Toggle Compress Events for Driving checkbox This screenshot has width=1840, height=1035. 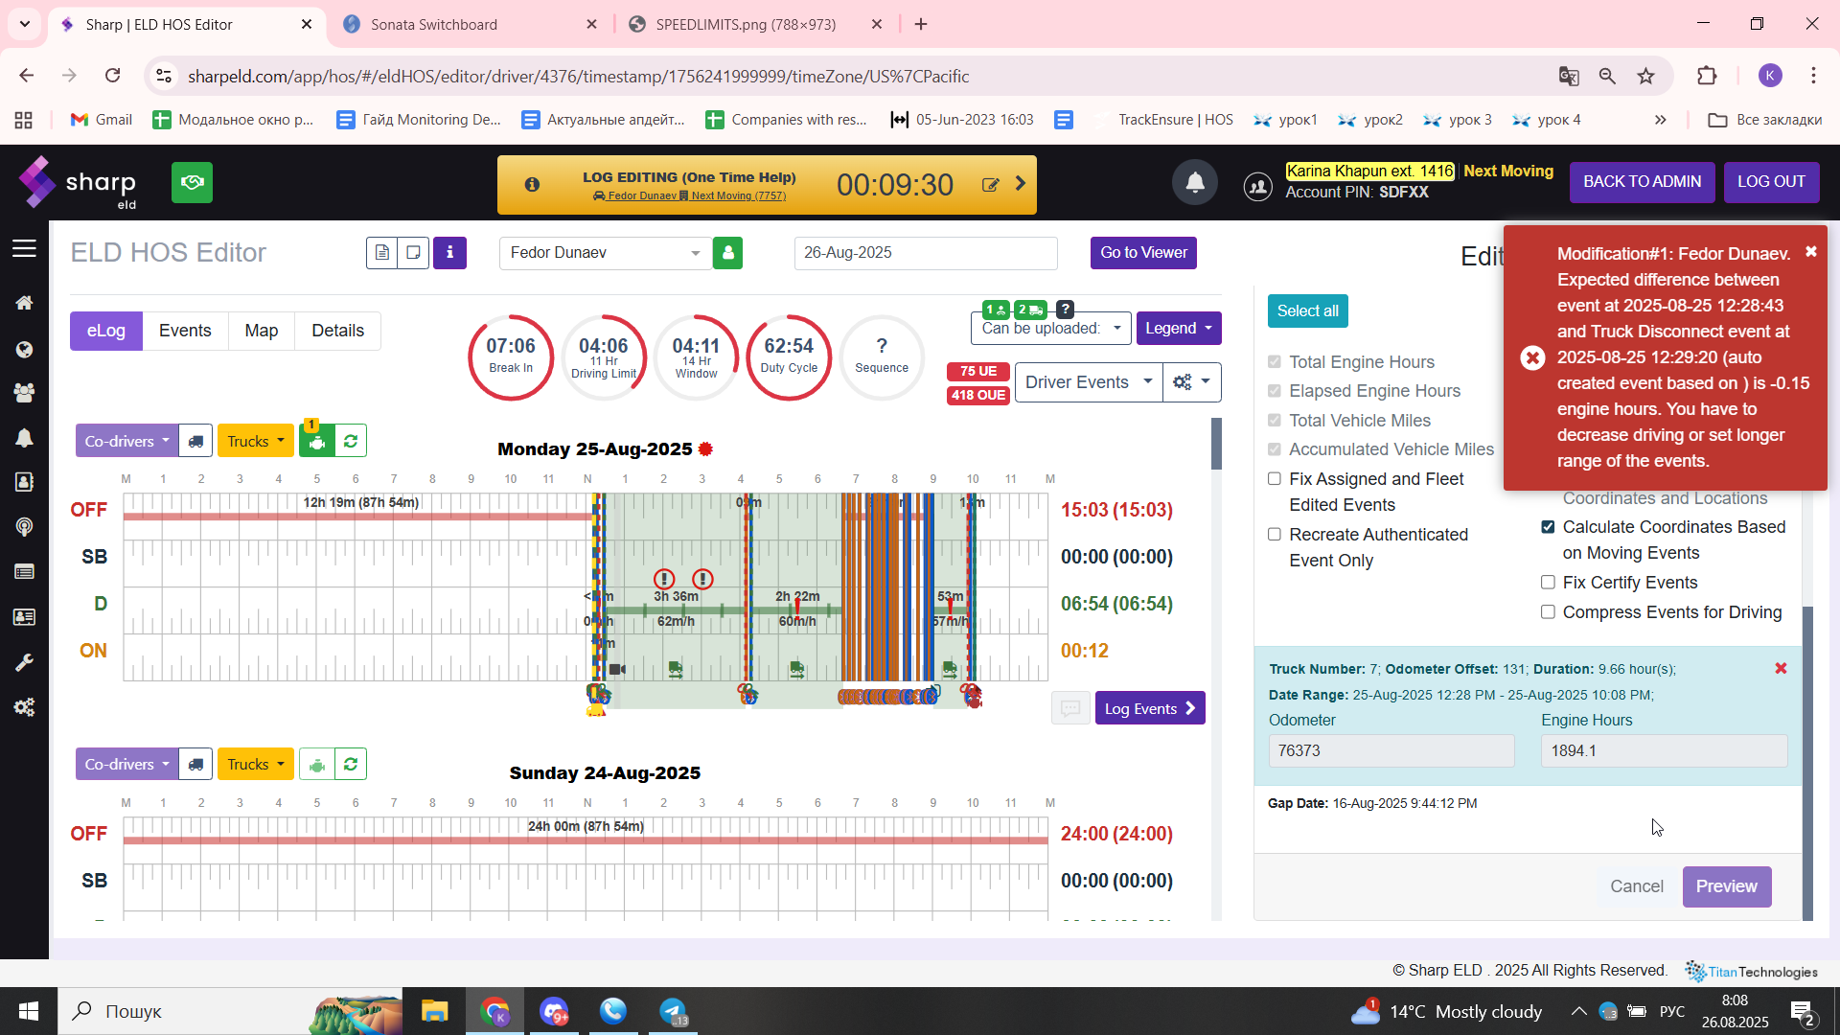(x=1548, y=612)
